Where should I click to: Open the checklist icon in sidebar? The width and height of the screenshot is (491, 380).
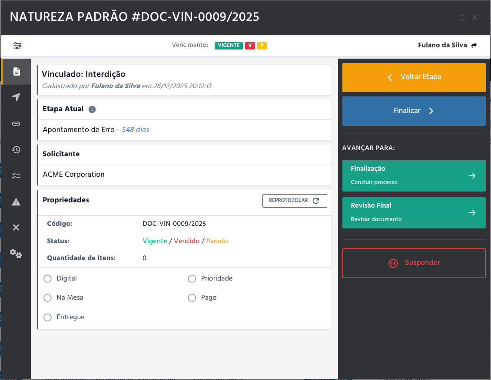point(16,175)
